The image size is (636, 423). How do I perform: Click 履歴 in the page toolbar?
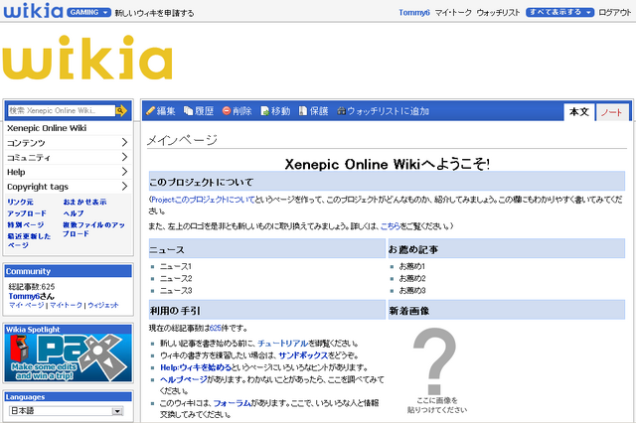coord(204,111)
